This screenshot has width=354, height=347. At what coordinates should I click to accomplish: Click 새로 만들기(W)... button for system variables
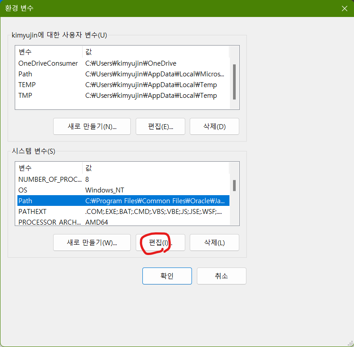[92, 242]
